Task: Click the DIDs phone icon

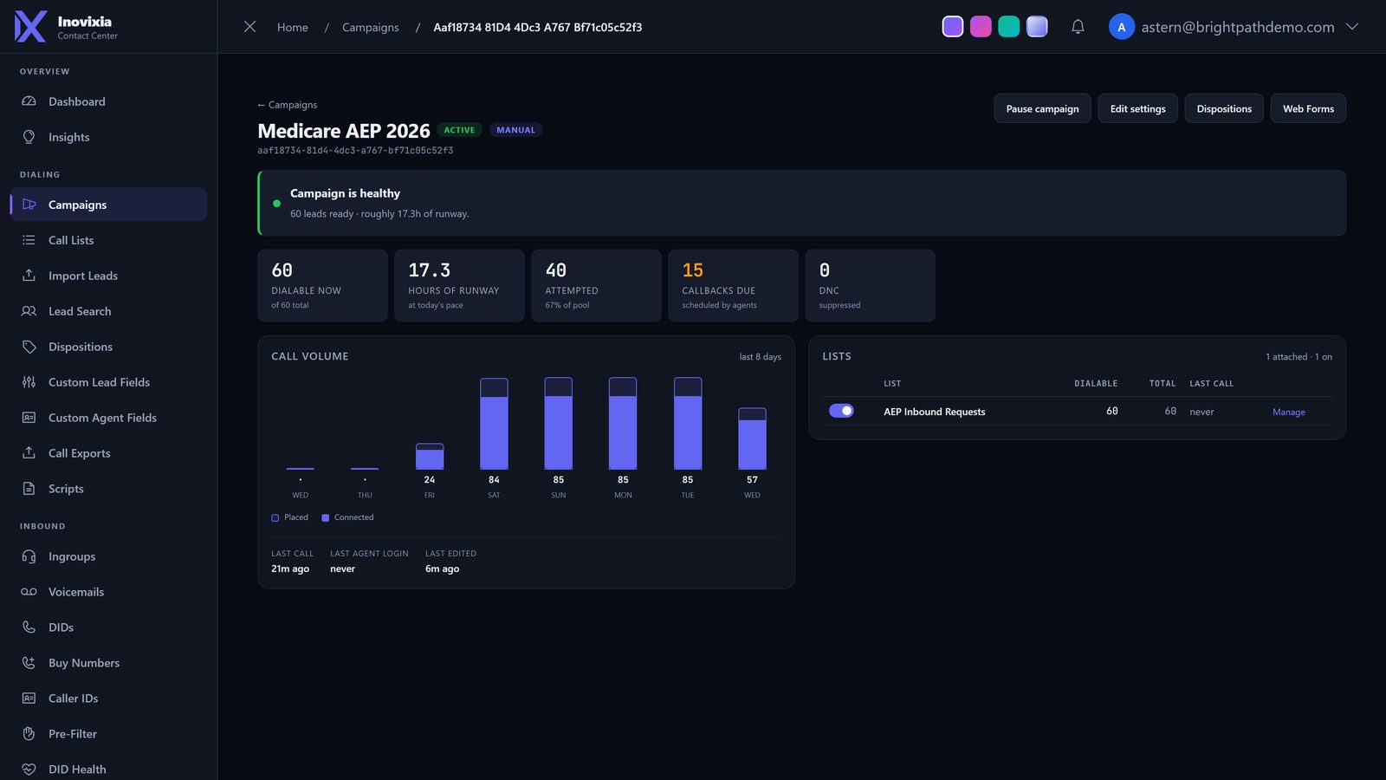Action: pos(29,627)
